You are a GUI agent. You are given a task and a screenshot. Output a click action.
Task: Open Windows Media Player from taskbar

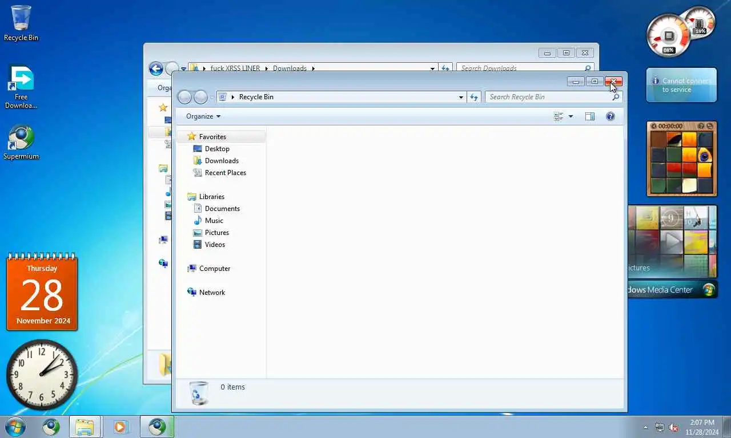click(x=121, y=427)
